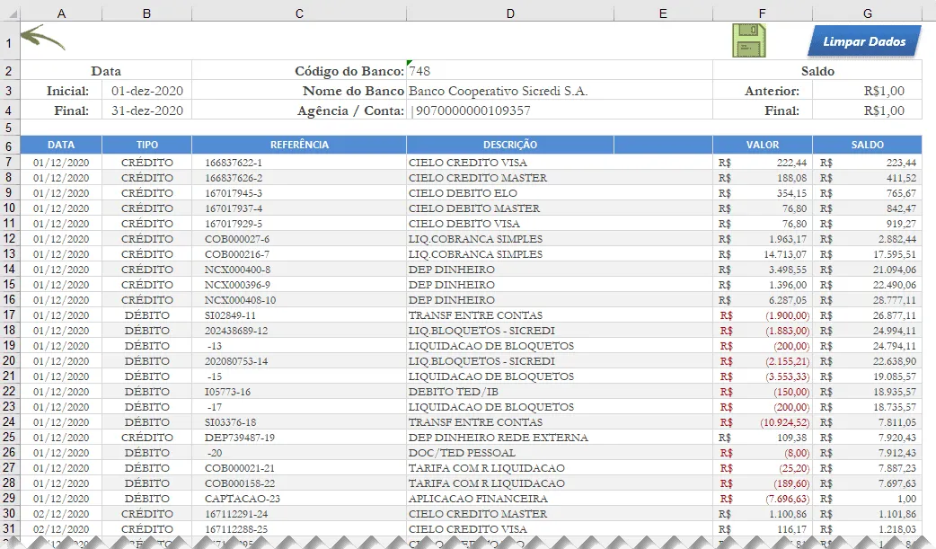The height and width of the screenshot is (549, 936).
Task: Select row 29 header
Action: tap(10, 498)
